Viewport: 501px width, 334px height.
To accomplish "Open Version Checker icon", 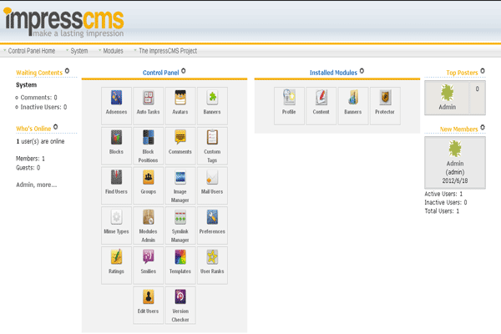I will (x=180, y=306).
